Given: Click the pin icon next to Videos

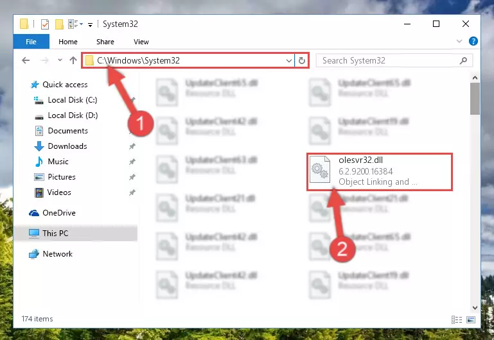Looking at the screenshot, I should click(x=132, y=192).
